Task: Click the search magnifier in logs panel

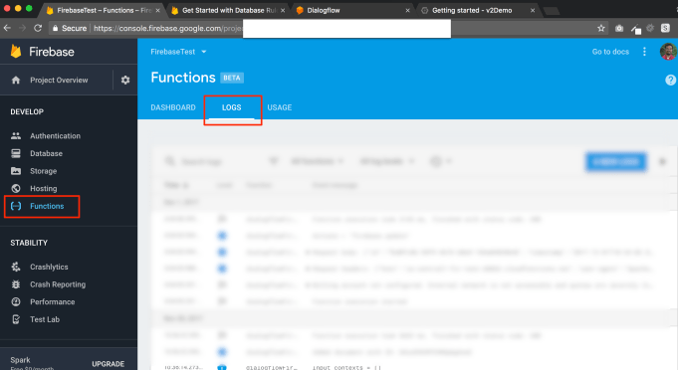Action: point(169,161)
